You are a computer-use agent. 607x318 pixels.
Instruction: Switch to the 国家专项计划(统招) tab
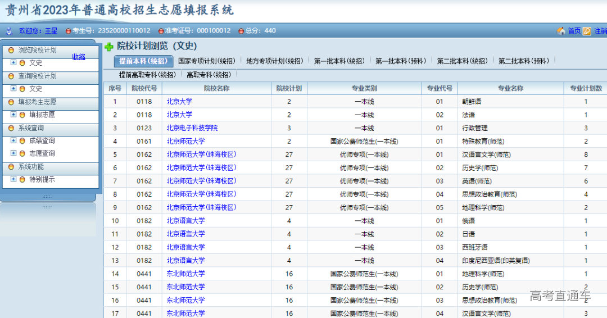pyautogui.click(x=206, y=61)
